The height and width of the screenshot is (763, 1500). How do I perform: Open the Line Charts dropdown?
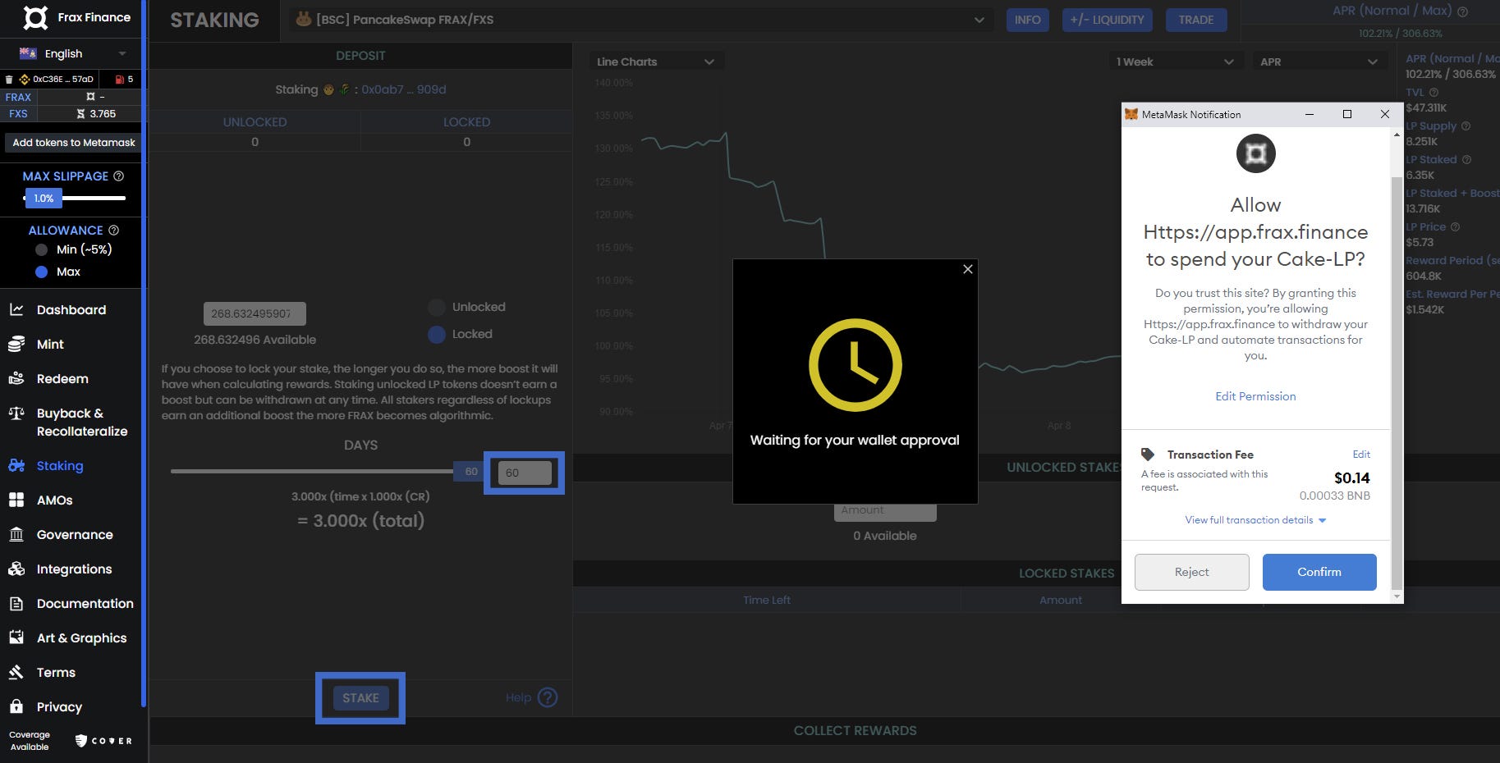(655, 62)
